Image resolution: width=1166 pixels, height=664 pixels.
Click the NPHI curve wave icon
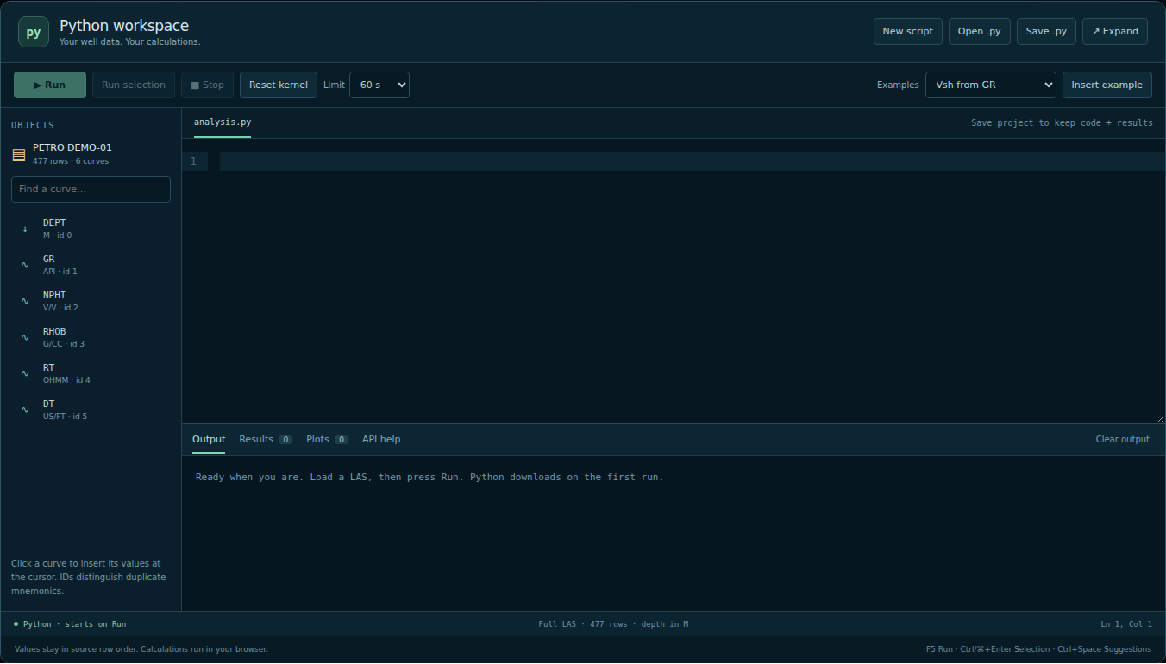25,301
